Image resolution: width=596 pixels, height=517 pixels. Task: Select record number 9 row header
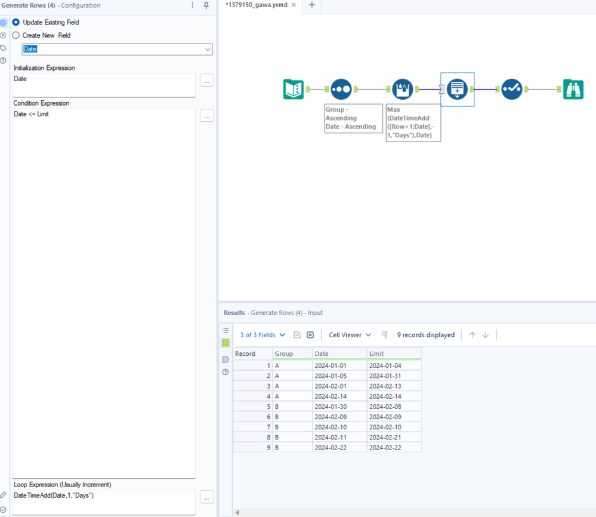coord(252,448)
